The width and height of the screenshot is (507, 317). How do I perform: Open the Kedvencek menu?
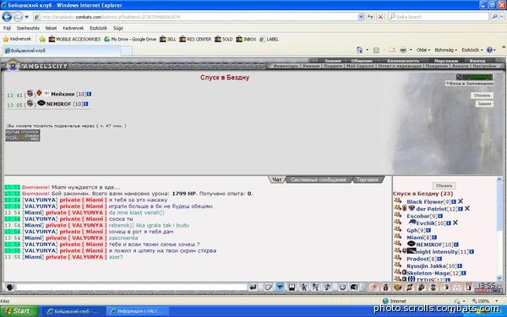73,29
